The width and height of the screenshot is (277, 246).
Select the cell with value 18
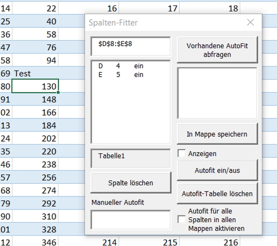(x=210, y=8)
